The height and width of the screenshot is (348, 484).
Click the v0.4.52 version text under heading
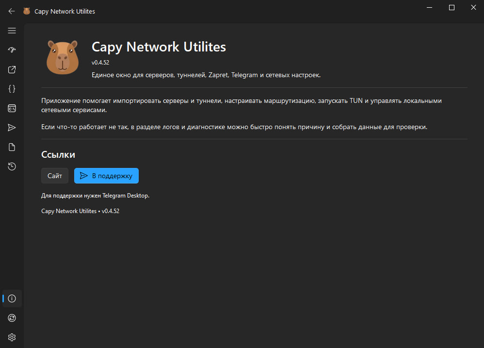click(100, 63)
